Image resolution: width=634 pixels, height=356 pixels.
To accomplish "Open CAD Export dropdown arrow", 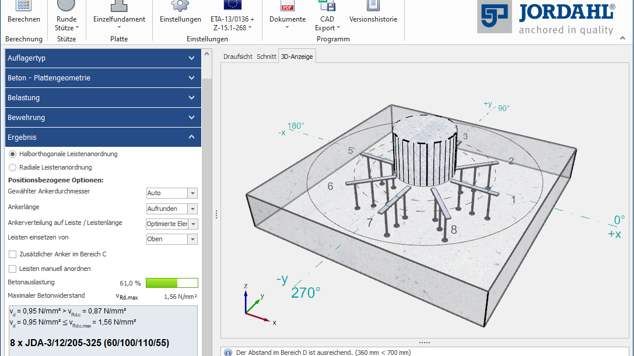I will [x=338, y=28].
